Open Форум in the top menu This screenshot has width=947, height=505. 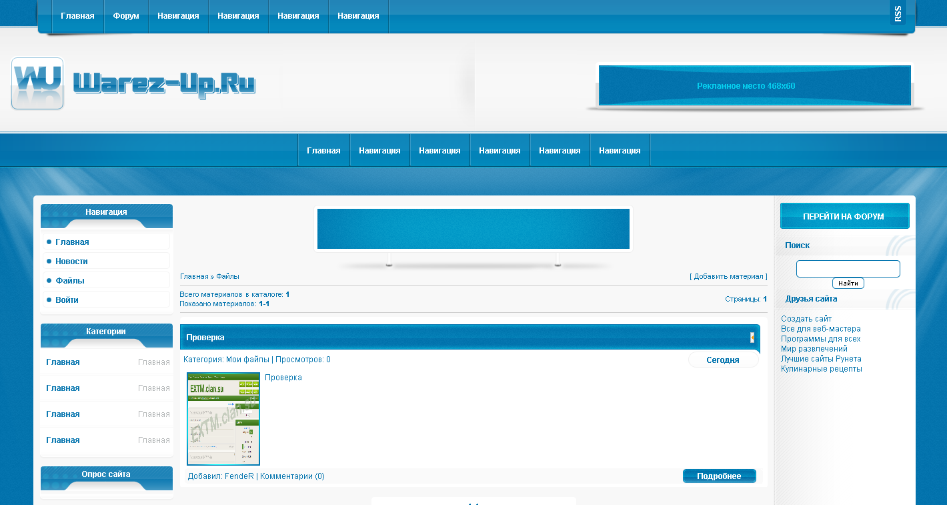(x=126, y=16)
